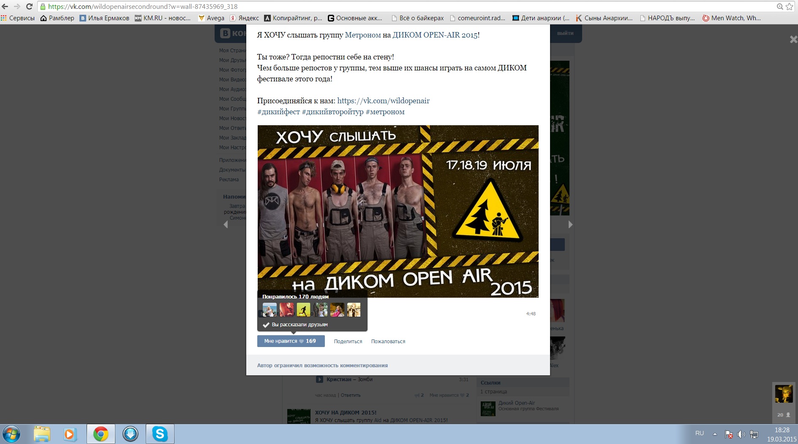Click the Мне нравится like button
This screenshot has height=444, width=798.
(x=291, y=341)
